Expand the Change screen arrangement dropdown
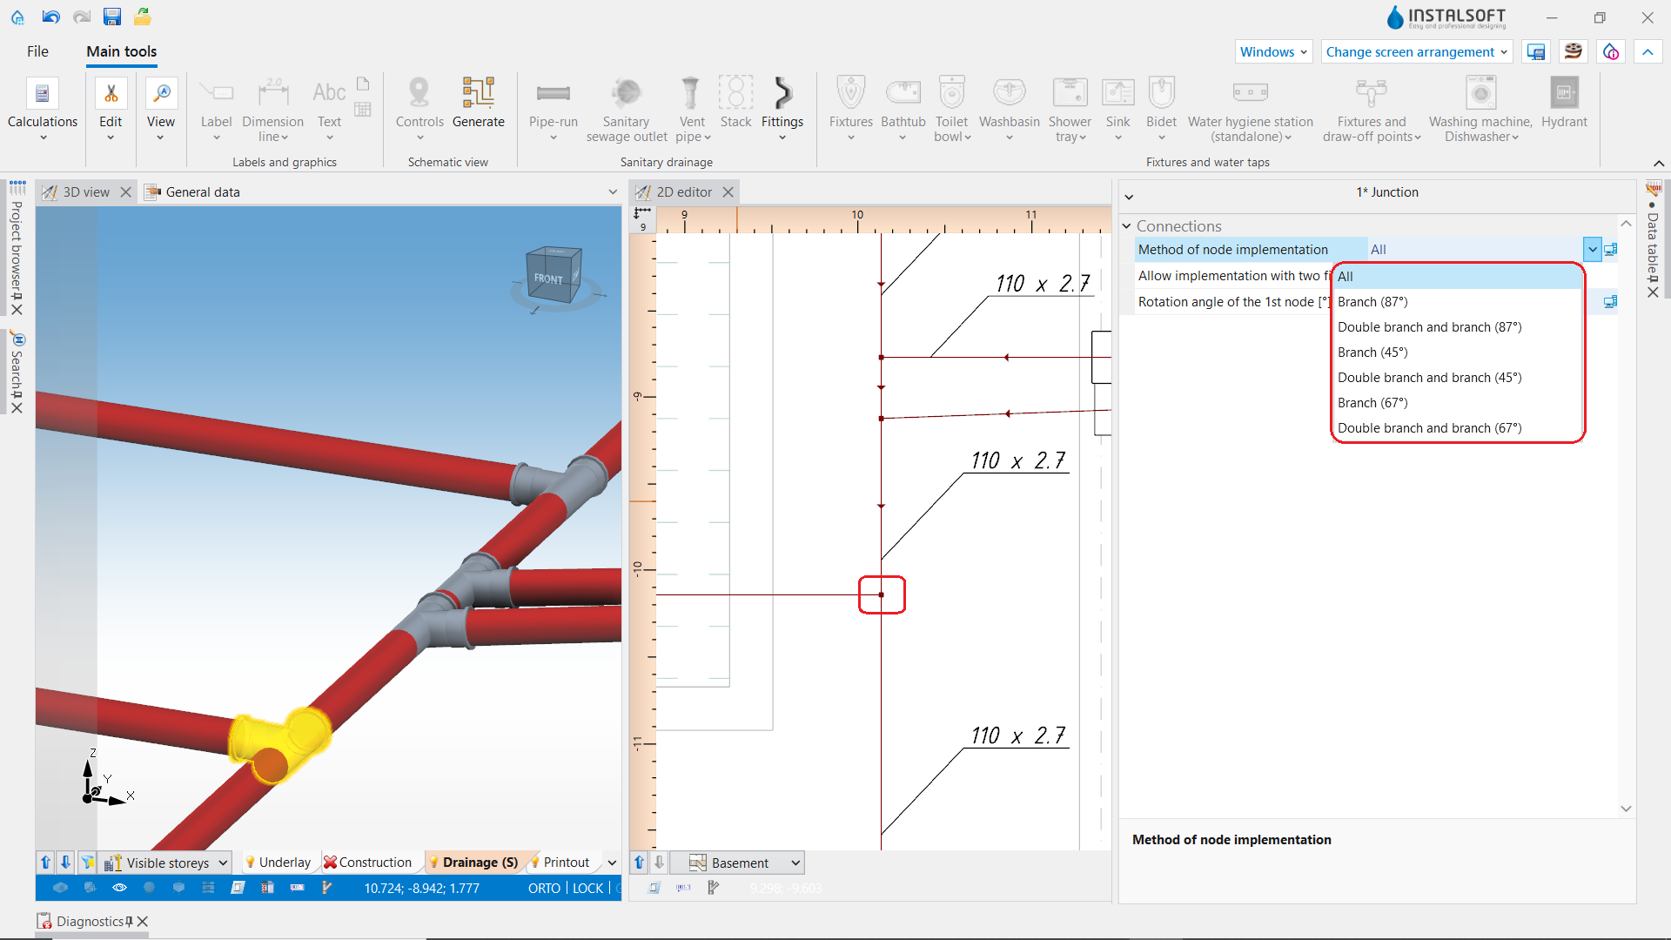The width and height of the screenshot is (1671, 940). [1416, 52]
